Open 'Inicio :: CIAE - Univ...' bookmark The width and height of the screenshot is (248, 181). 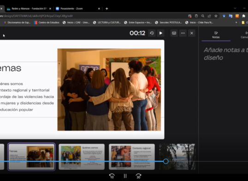[76, 23]
